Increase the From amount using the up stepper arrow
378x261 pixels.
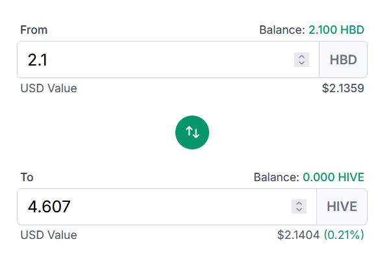coord(301,56)
